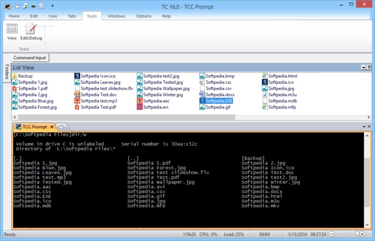Toggle the List View auto-hide pin
This screenshot has width=375, height=241.
point(369,67)
